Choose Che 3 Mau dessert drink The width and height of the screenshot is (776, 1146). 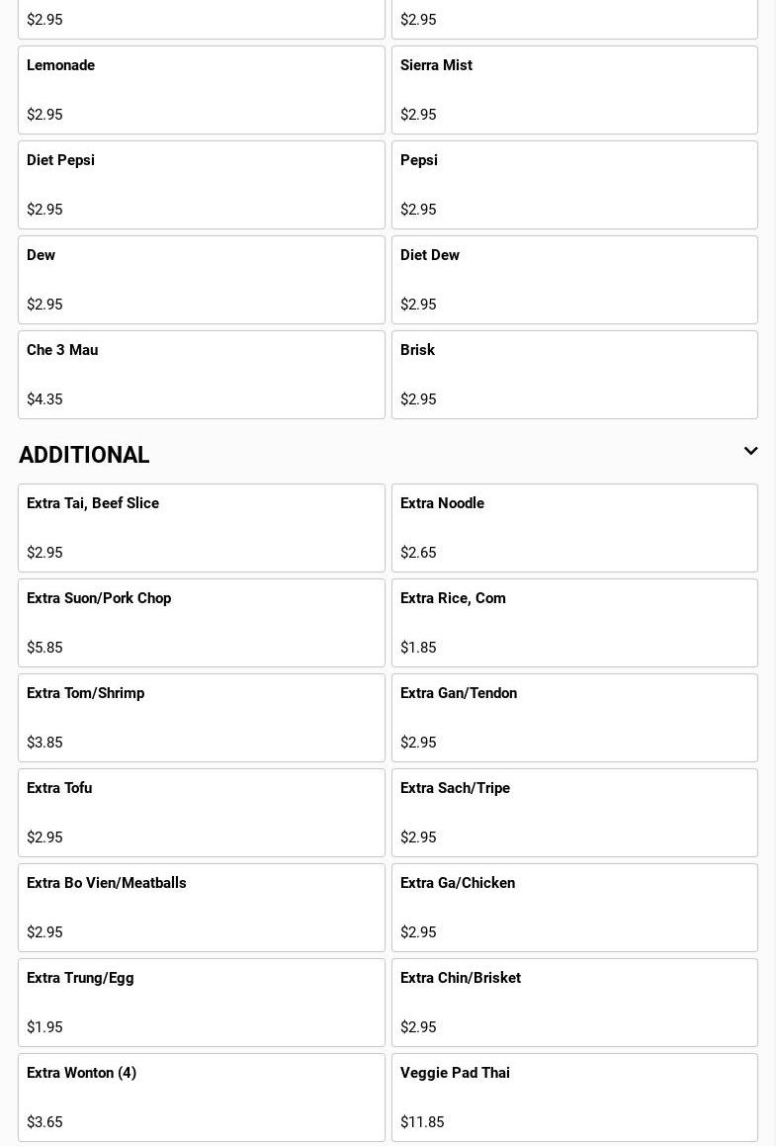201,375
